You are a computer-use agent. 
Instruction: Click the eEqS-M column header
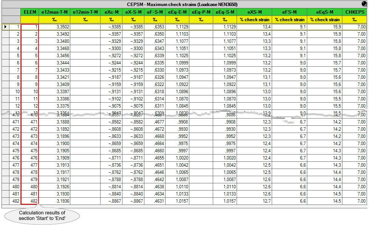point(325,12)
